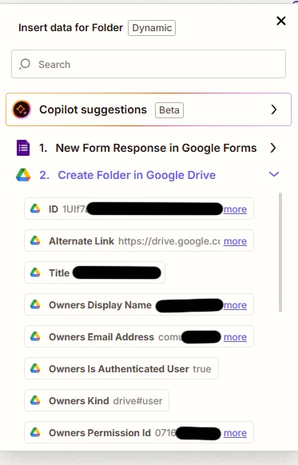Select Owners Kind field

(x=97, y=400)
